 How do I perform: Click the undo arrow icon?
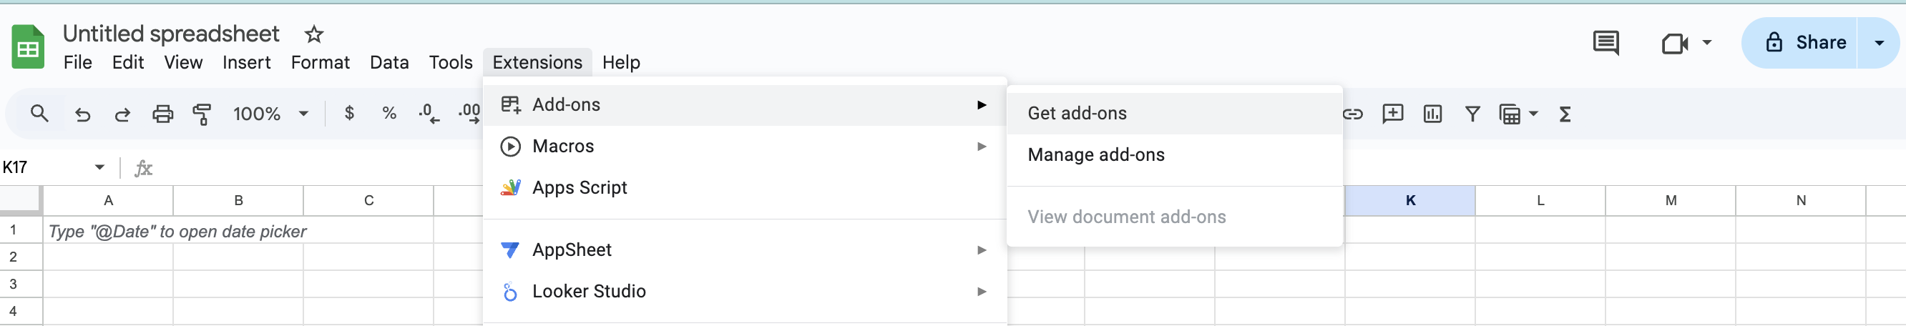click(x=83, y=114)
